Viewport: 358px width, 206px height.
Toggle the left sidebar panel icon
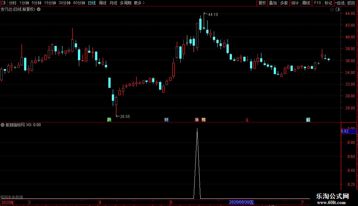click(3, 3)
